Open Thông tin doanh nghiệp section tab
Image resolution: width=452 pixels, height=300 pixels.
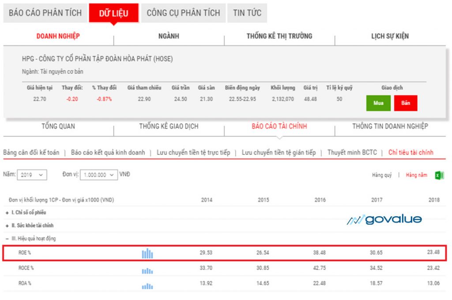[390, 126]
